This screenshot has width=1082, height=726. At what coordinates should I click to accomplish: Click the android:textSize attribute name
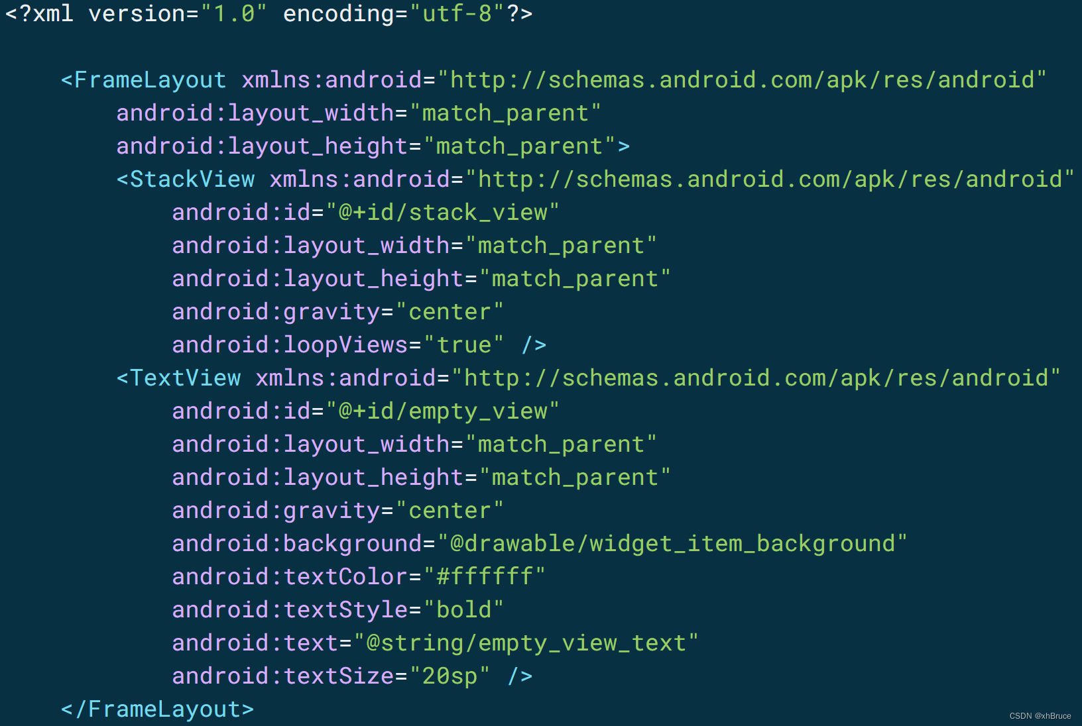283,676
